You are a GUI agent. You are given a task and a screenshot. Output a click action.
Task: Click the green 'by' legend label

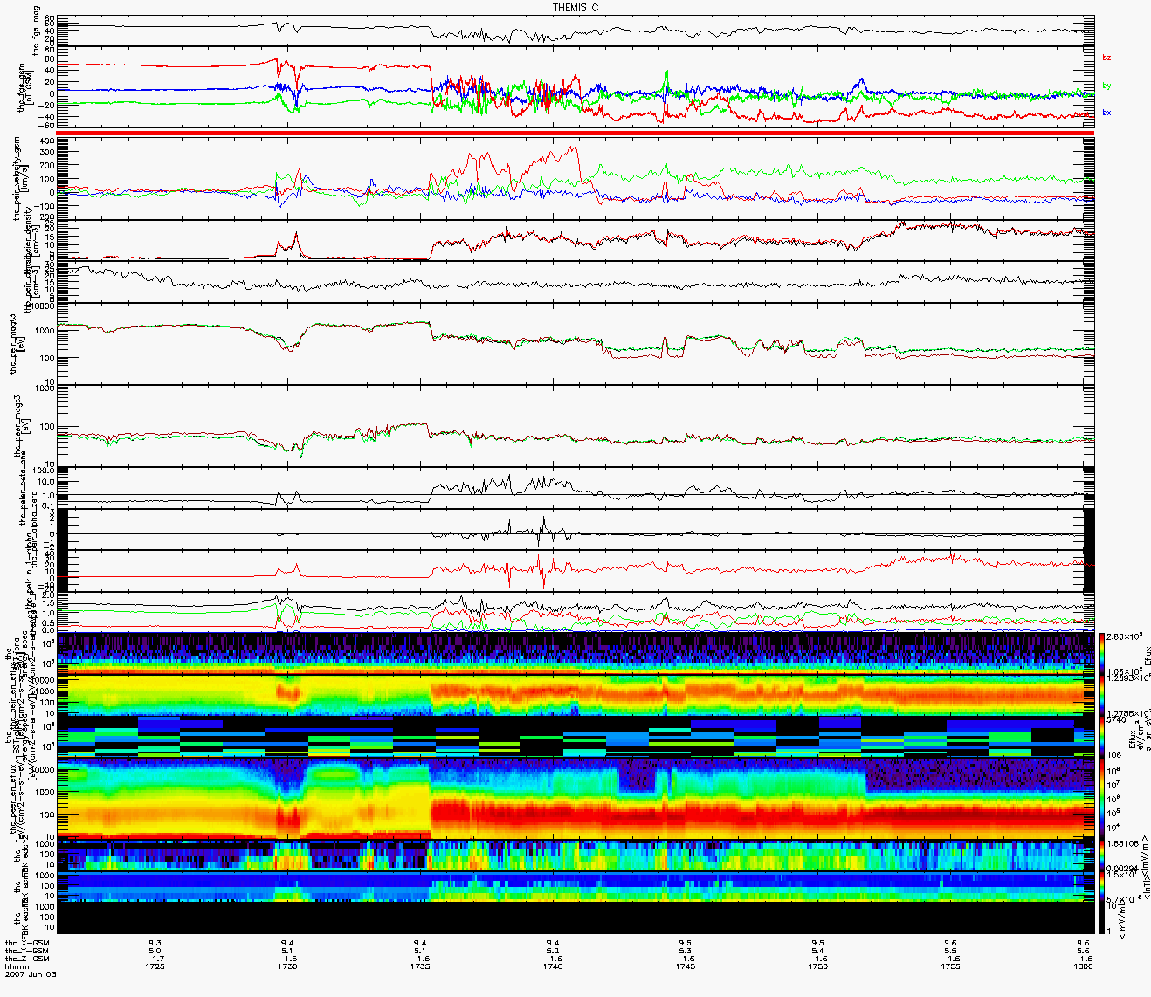1106,86
